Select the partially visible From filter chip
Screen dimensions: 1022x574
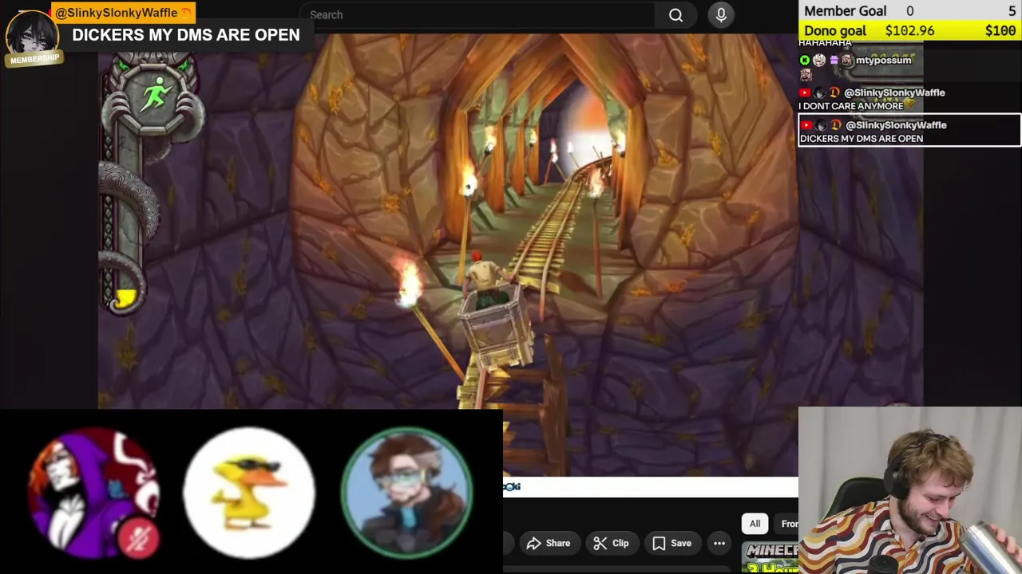pyautogui.click(x=786, y=524)
